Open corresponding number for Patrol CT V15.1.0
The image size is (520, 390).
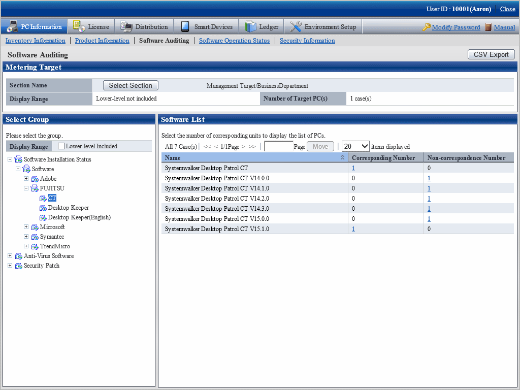tap(353, 229)
